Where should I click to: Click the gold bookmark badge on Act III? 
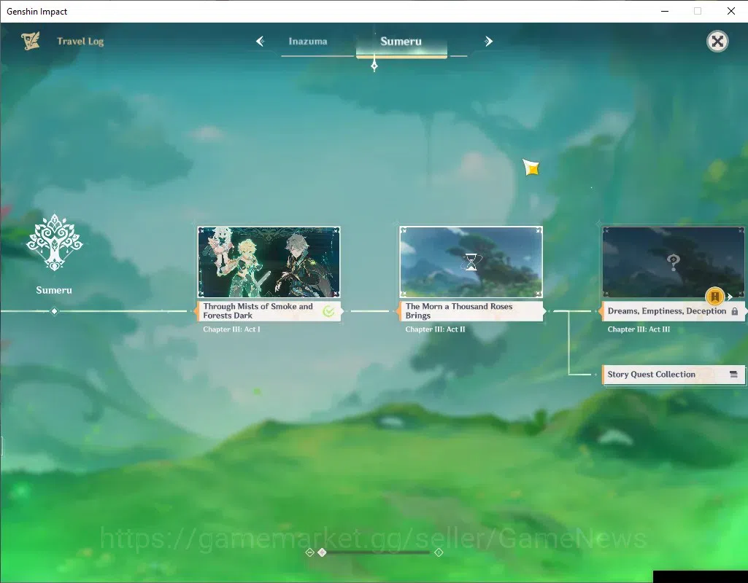pyautogui.click(x=714, y=297)
